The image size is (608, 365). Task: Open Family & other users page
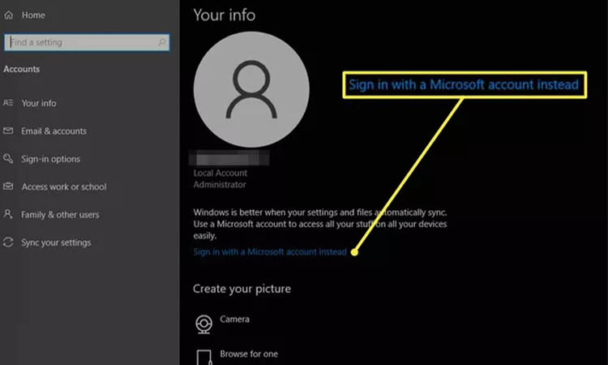point(60,215)
